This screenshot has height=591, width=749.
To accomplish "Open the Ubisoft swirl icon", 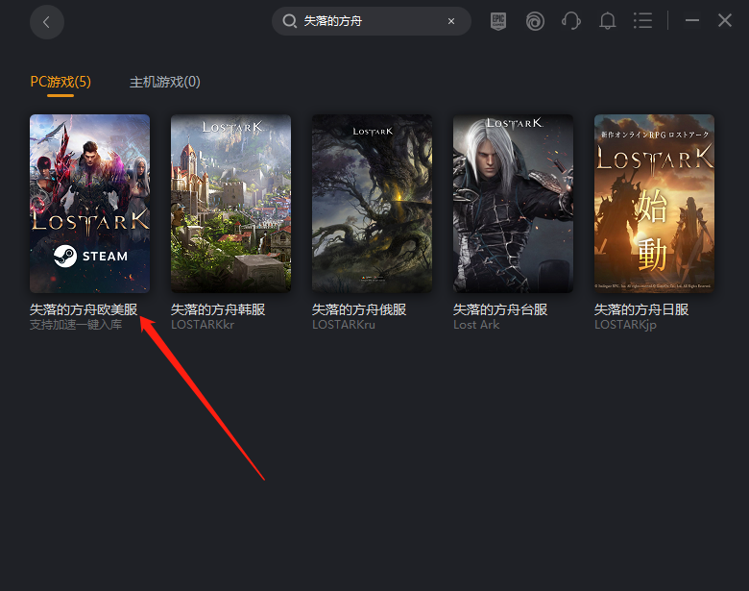I will 535,21.
